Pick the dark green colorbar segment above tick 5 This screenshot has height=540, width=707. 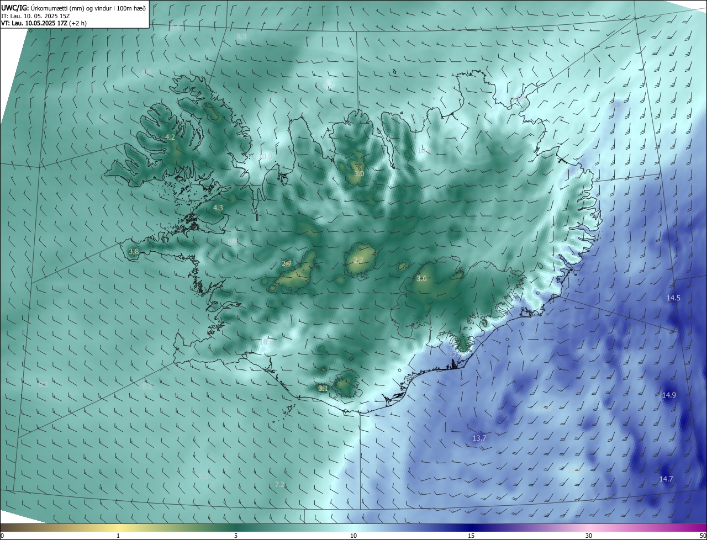pyautogui.click(x=236, y=527)
